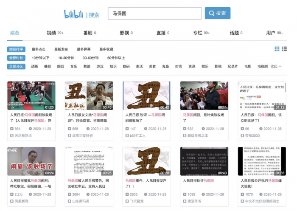Sort results by 最多点击
The image size is (297, 211).
tap(39, 49)
